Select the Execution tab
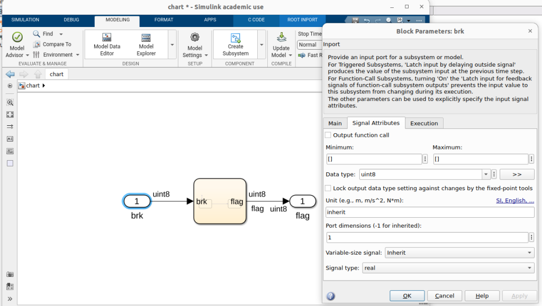 click(424, 123)
